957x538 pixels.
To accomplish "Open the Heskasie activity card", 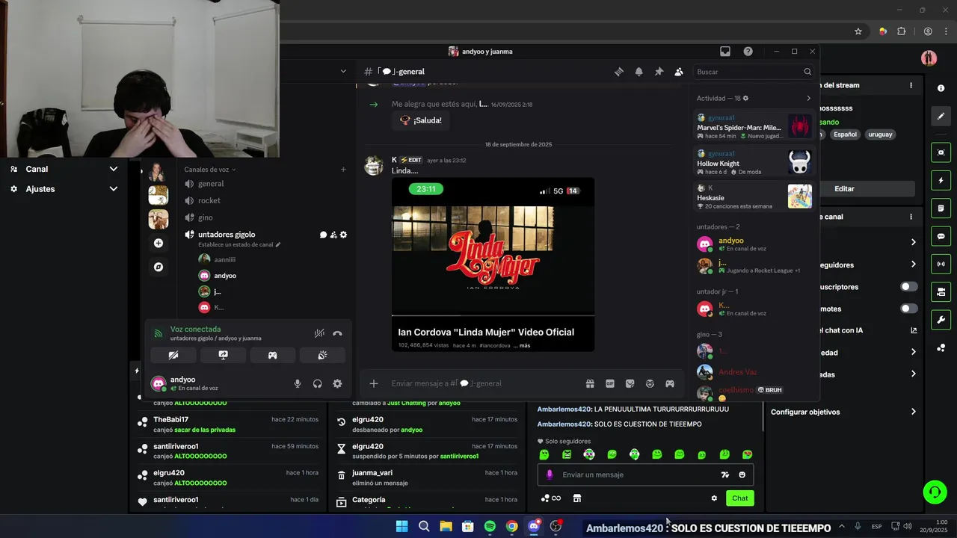I will point(754,197).
